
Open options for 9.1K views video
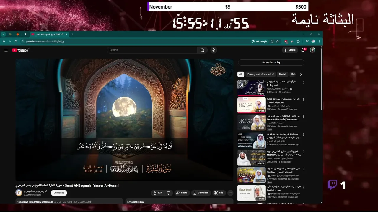304,135
